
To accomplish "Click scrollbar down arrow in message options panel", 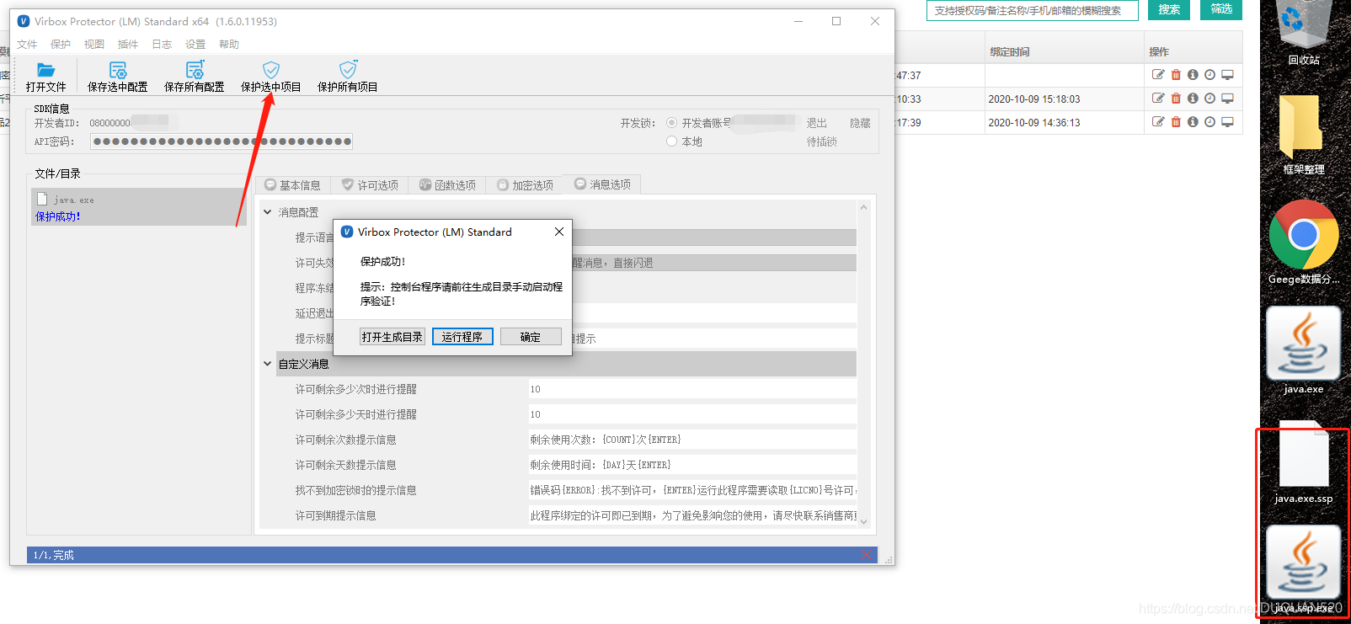I will tap(863, 522).
